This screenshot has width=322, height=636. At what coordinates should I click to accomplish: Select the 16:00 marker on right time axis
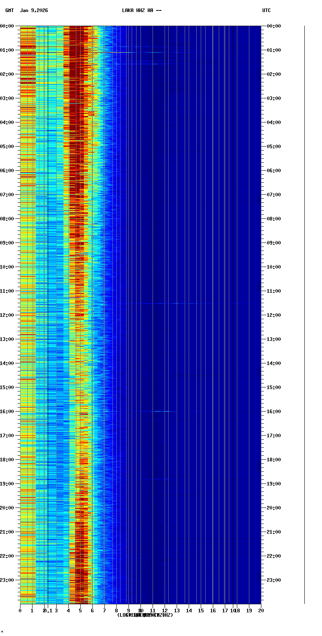(x=273, y=412)
